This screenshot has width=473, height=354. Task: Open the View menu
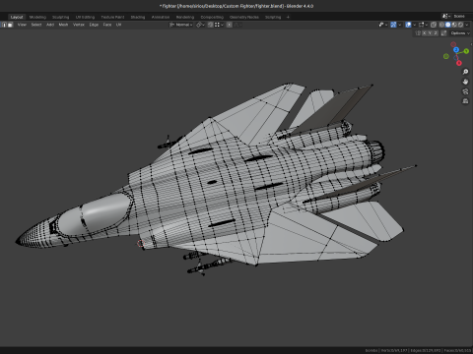tap(22, 25)
